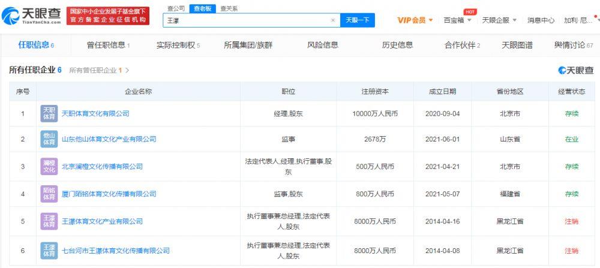This screenshot has height=268, width=600.
Task: Expand the VIP会员 dropdown
Action: click(415, 20)
